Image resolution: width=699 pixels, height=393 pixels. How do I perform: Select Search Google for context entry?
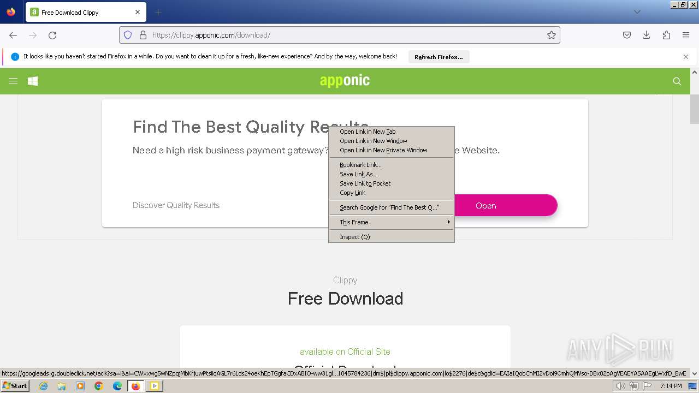click(392, 207)
